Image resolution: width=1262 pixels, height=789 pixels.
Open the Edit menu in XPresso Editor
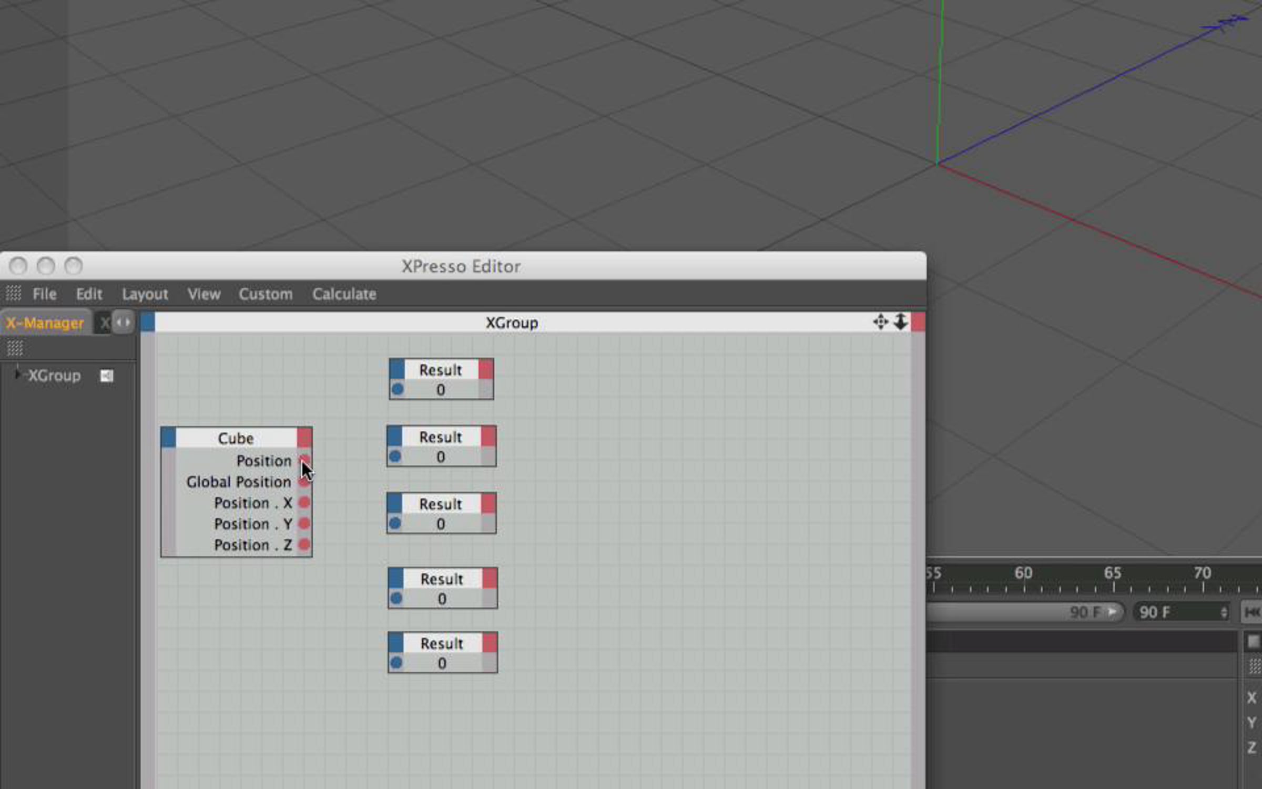(x=89, y=294)
